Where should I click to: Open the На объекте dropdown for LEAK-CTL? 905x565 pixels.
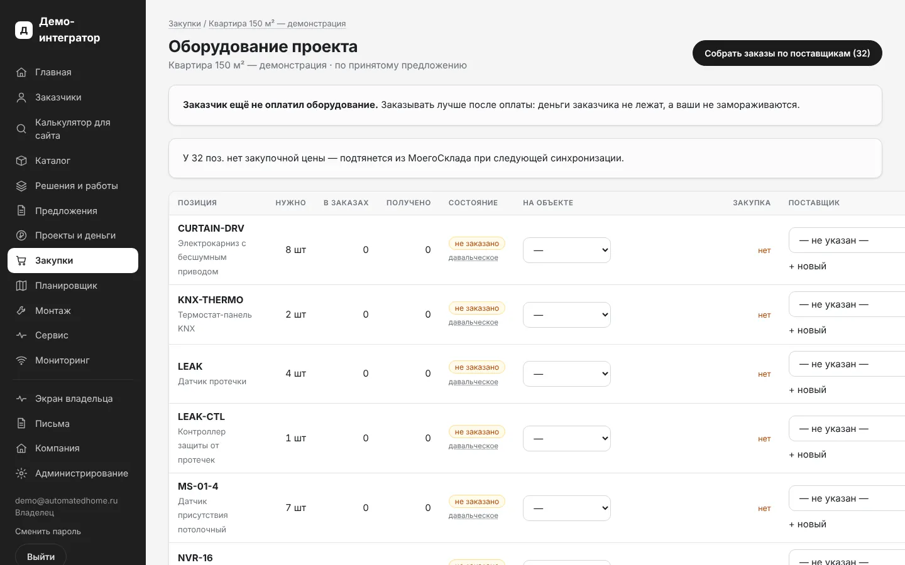pos(567,438)
